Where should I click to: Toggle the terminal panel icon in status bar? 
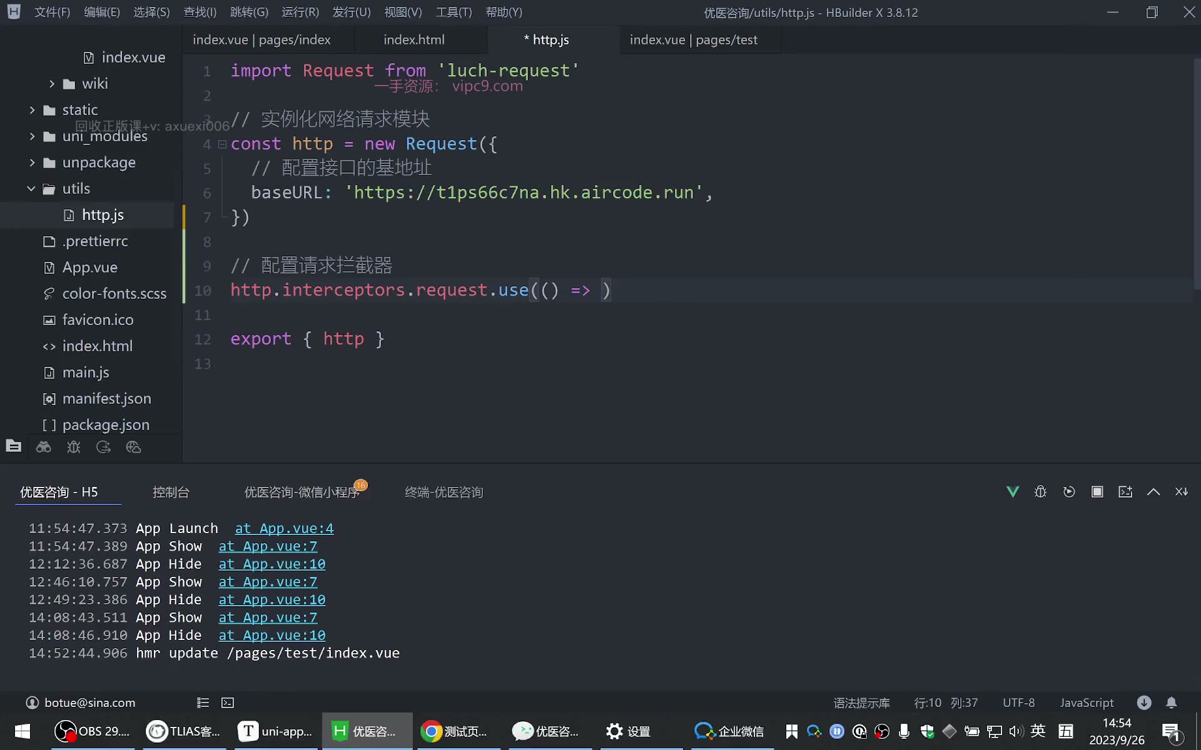coord(228,702)
